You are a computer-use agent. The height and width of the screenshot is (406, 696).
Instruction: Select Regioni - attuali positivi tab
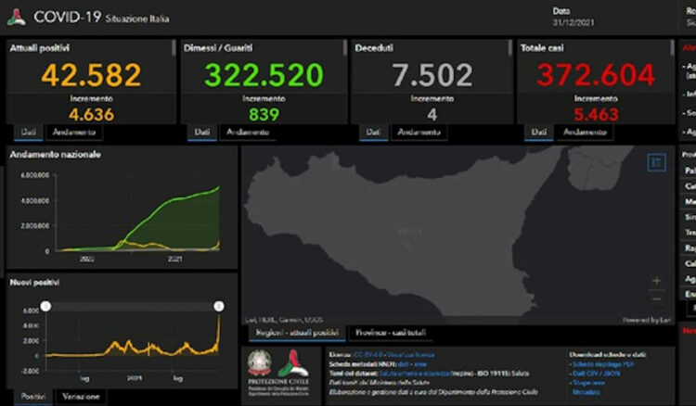point(294,333)
